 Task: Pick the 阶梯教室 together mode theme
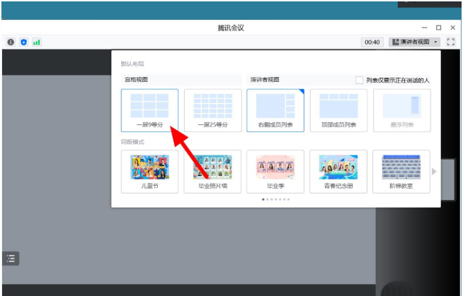(401, 172)
